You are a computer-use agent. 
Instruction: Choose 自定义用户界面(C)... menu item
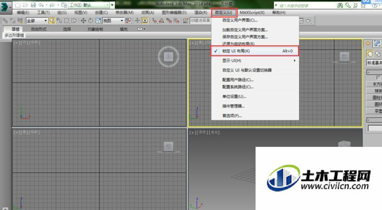click(255, 21)
